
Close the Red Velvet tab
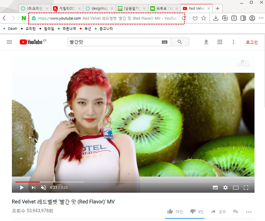pos(209,8)
